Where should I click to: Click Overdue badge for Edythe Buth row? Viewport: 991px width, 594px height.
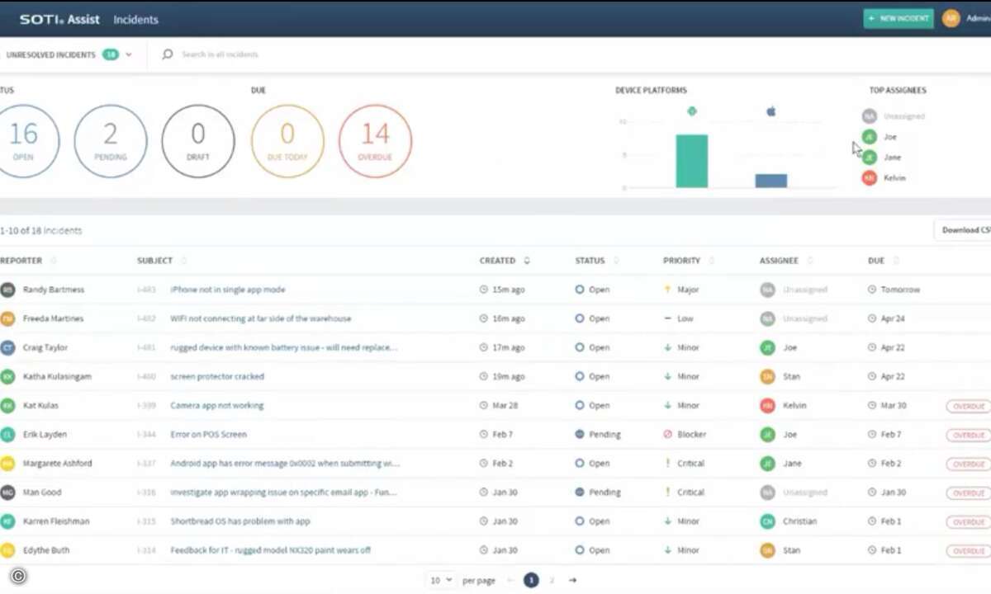968,550
